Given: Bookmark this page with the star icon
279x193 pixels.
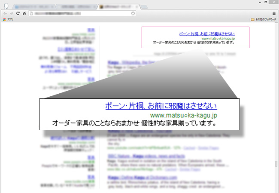Looking at the screenshot, I should click(133, 13).
